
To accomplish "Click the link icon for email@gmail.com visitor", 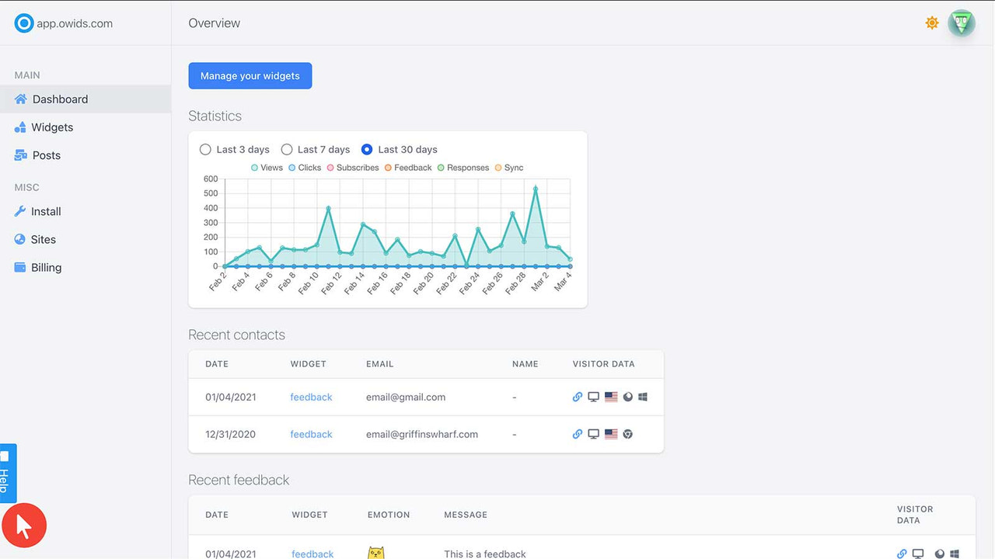I will click(x=578, y=396).
